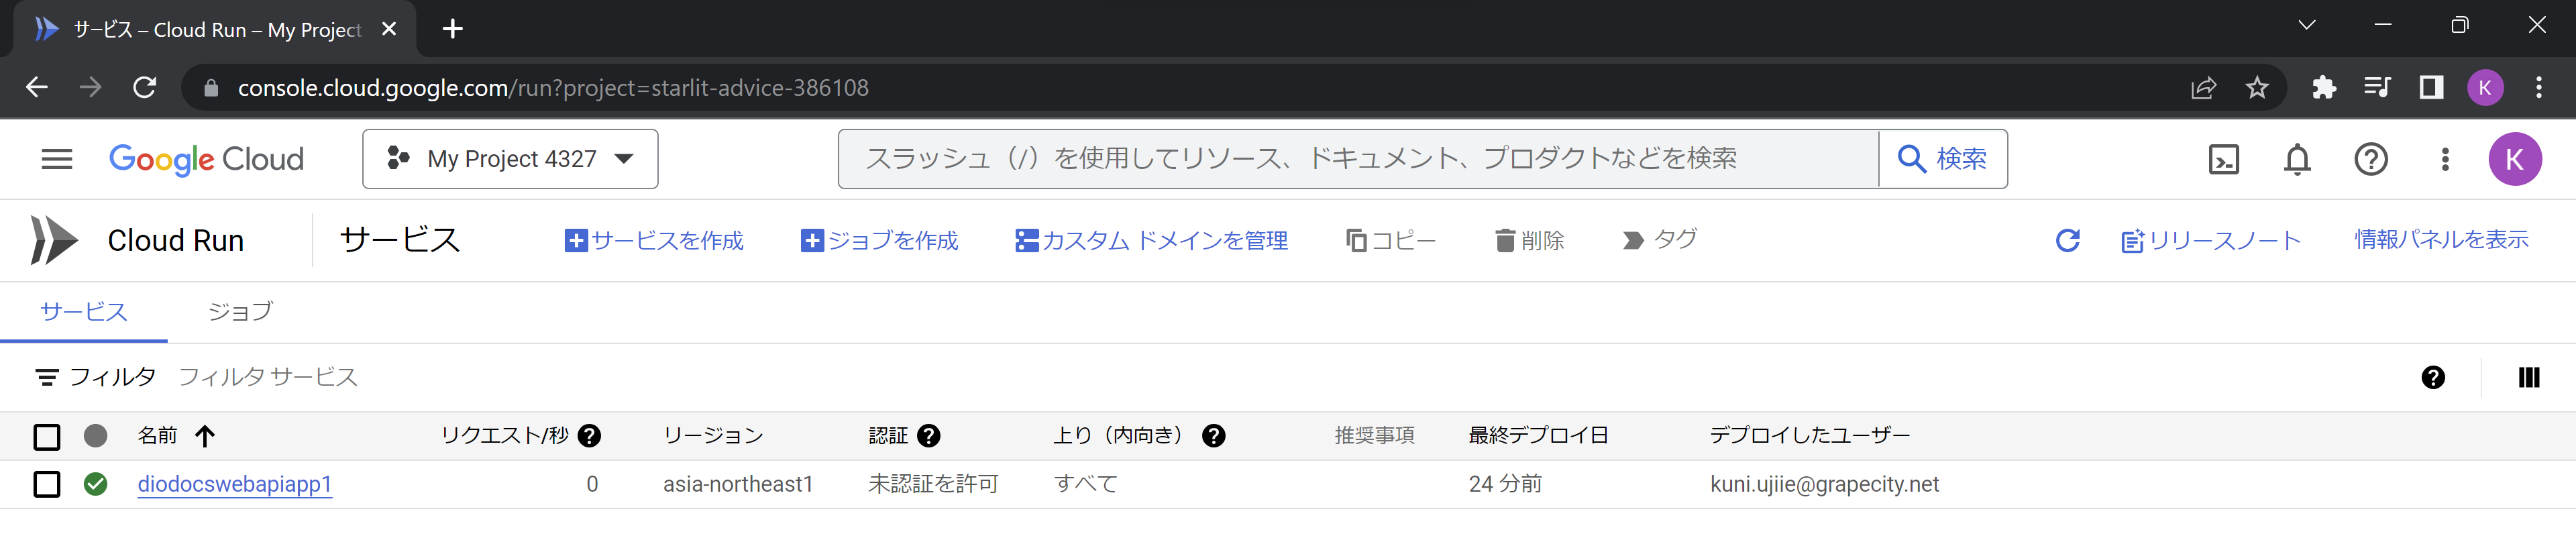Screen dimensions: 2576x540
Task: Bookmark the page with the star icon
Action: [2257, 88]
